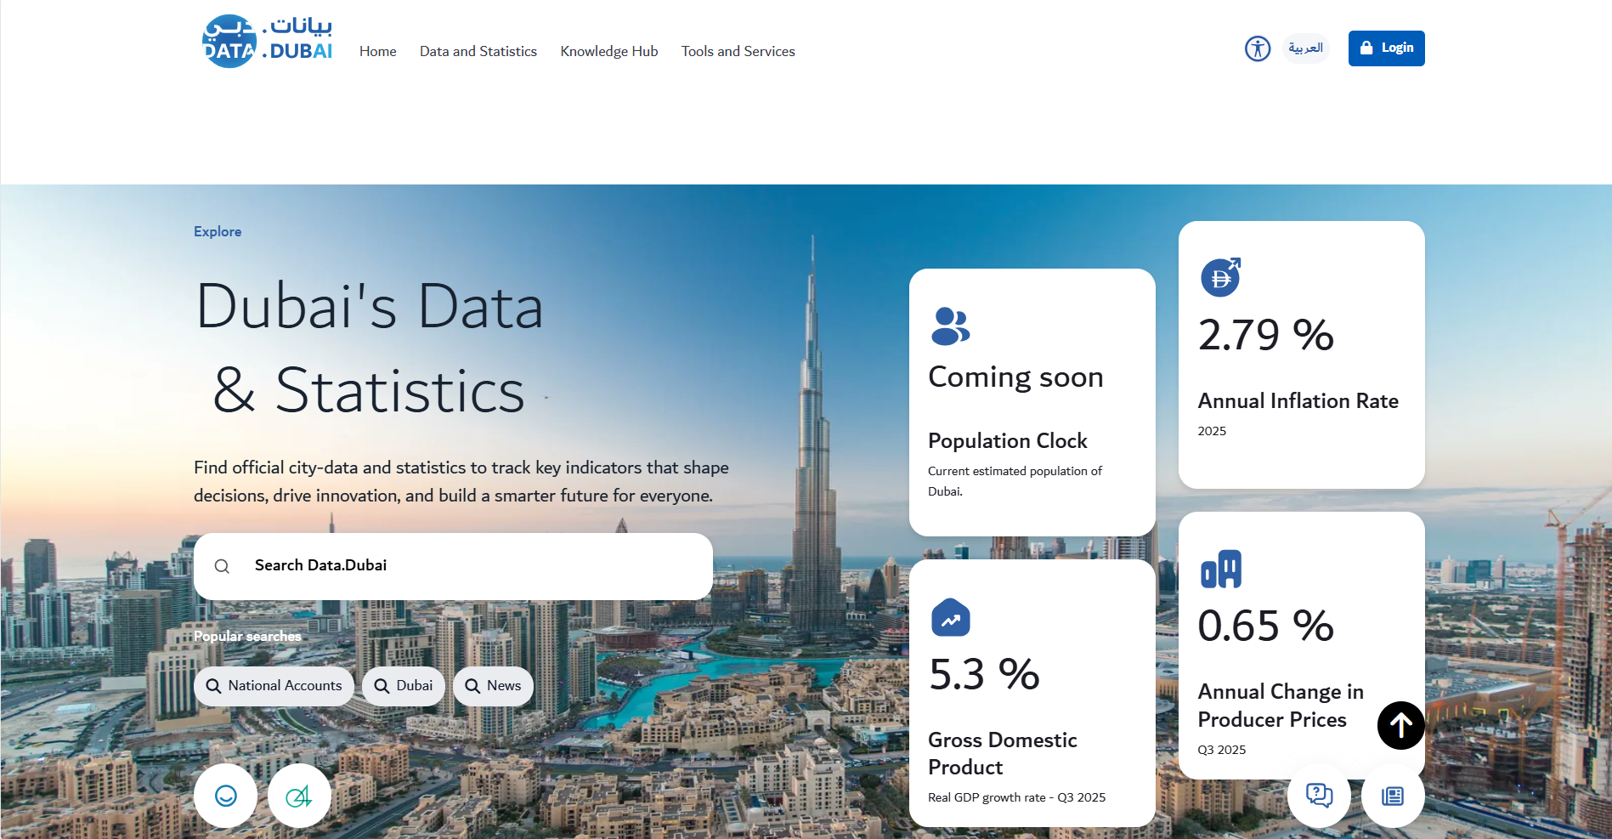Click the scroll-to-top arrow button
Image resolution: width=1612 pixels, height=839 pixels.
[1400, 725]
